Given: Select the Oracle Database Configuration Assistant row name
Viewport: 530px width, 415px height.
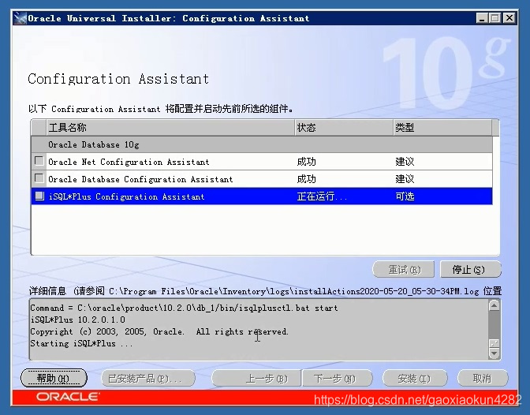Looking at the screenshot, I should pyautogui.click(x=140, y=179).
